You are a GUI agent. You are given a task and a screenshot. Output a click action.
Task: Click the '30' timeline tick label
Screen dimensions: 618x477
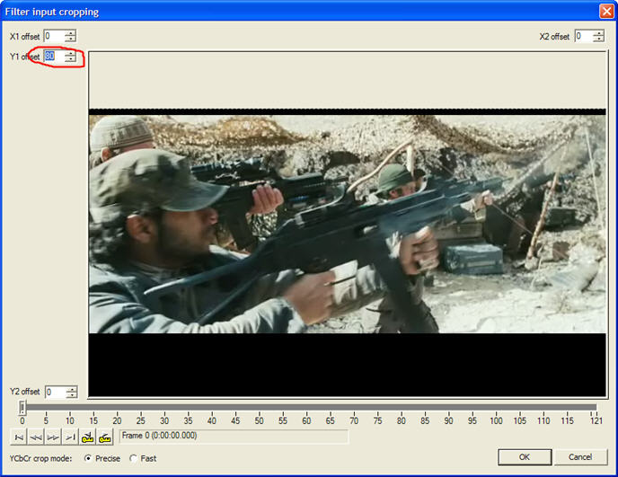click(164, 420)
